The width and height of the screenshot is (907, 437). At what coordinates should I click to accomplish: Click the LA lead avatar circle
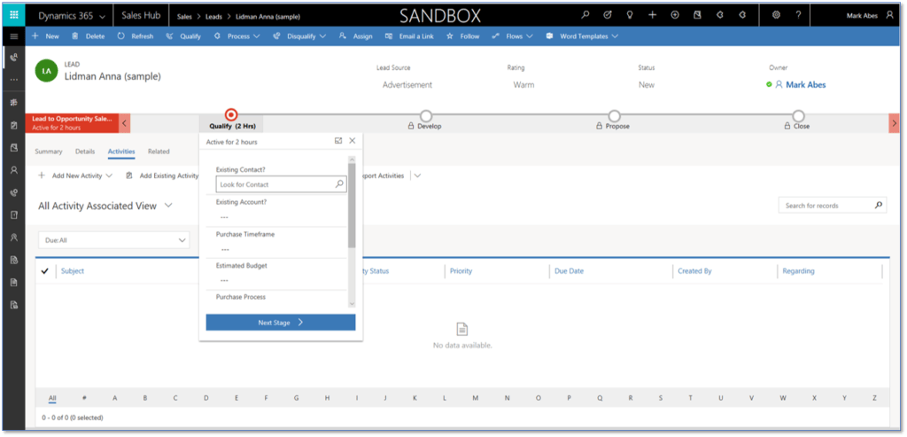point(46,71)
